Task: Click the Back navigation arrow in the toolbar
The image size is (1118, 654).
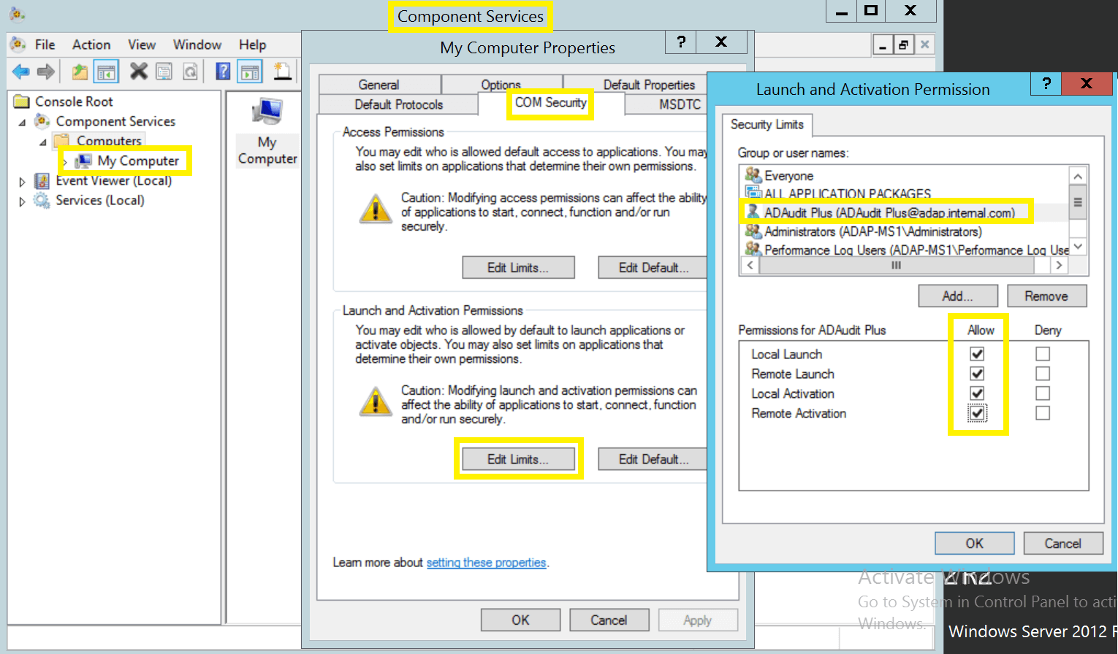Action: [20, 71]
